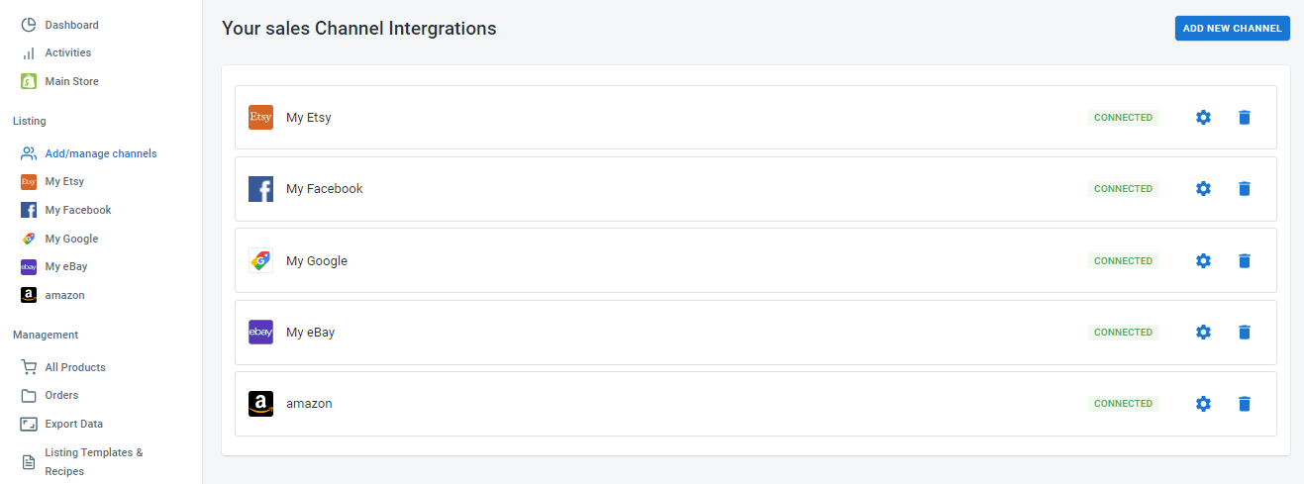This screenshot has width=1304, height=484.
Task: Click the amazon logo in channel list
Action: pos(260,404)
